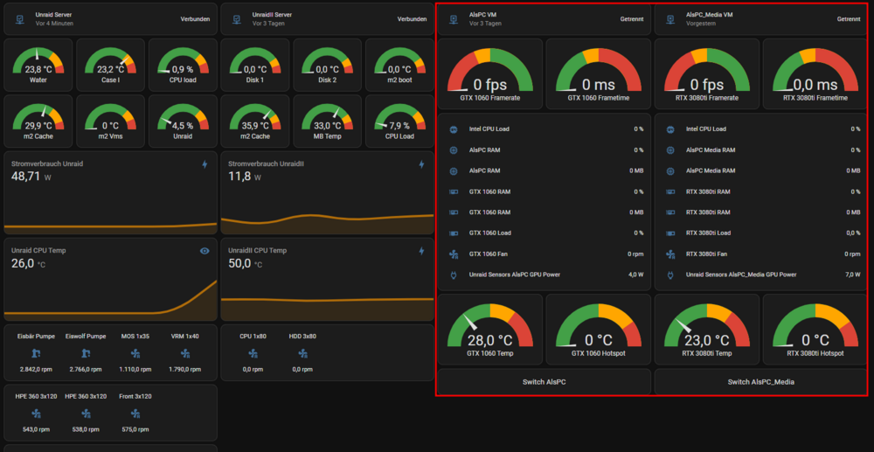Open the Case I temperature gauge

point(110,65)
